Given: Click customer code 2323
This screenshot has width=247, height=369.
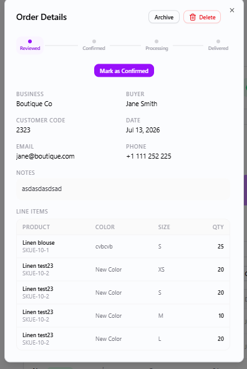Looking at the screenshot, I should click(x=23, y=130).
